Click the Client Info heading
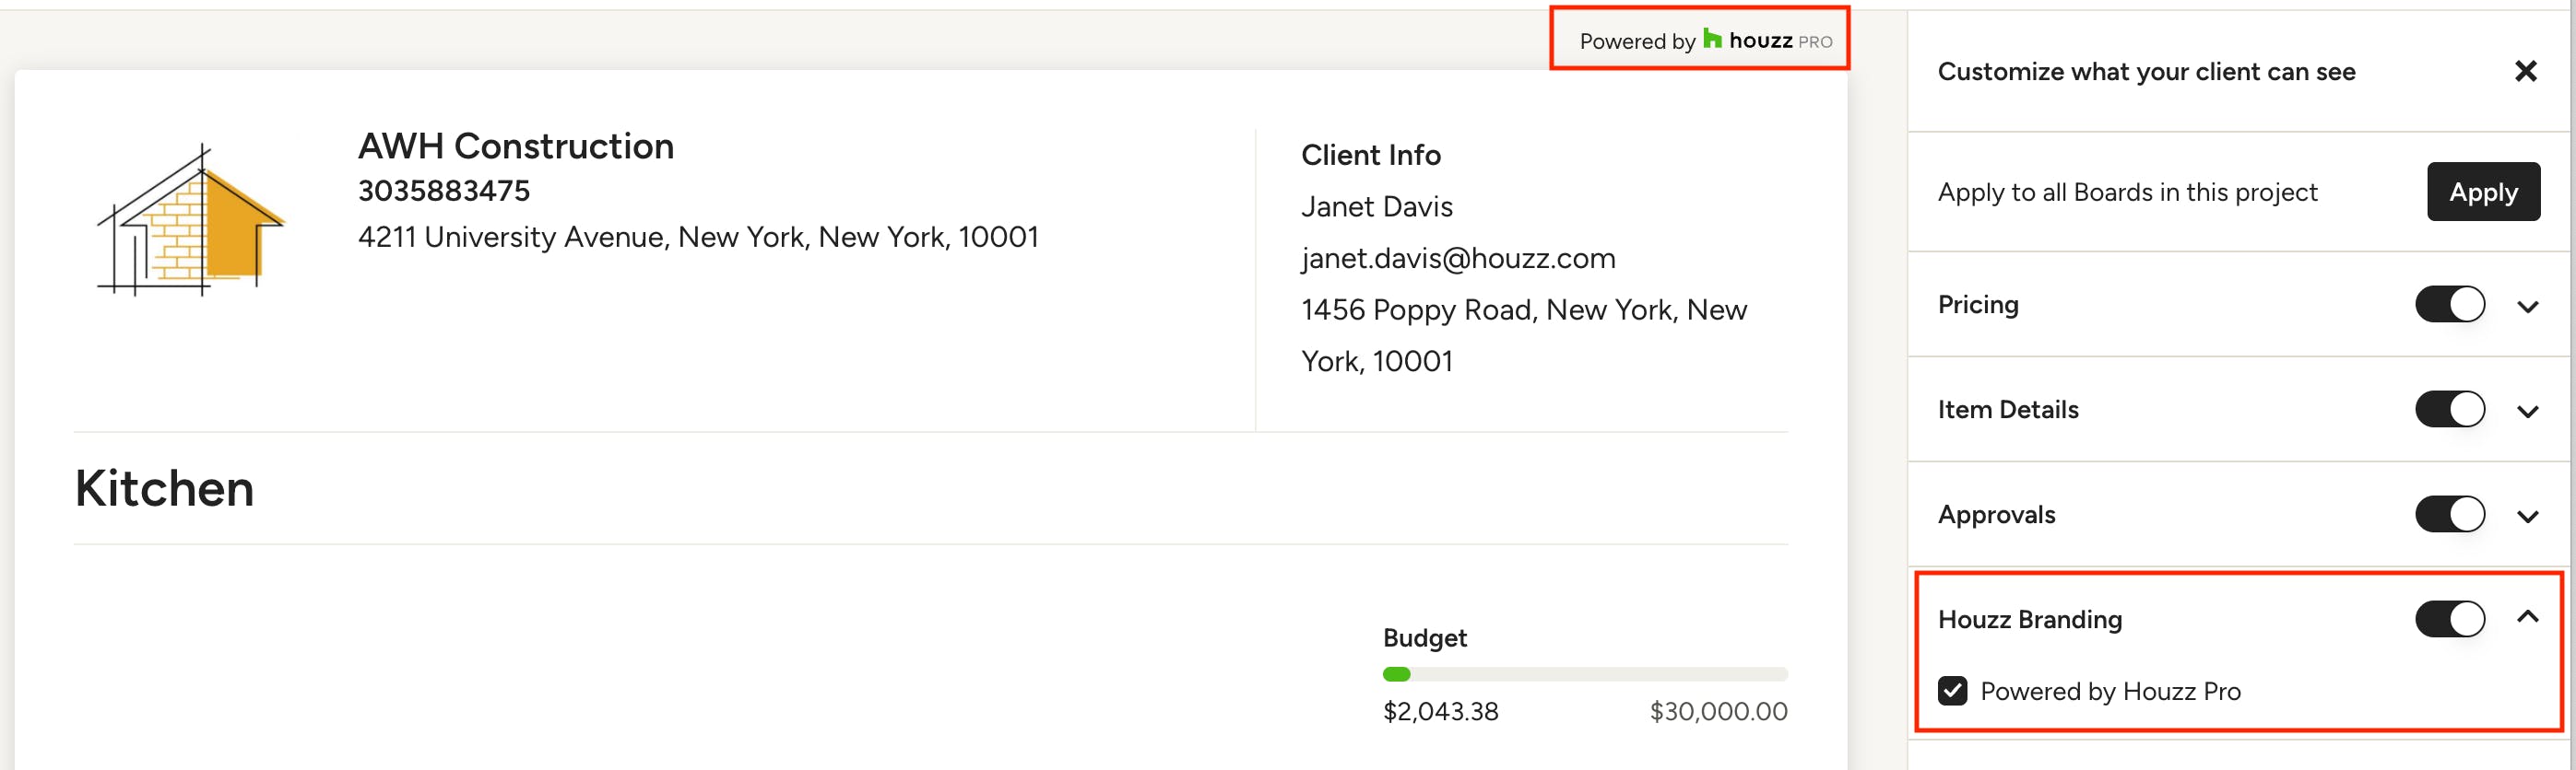 (x=1370, y=155)
